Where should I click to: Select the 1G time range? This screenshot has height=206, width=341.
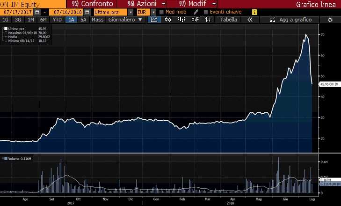[5, 20]
